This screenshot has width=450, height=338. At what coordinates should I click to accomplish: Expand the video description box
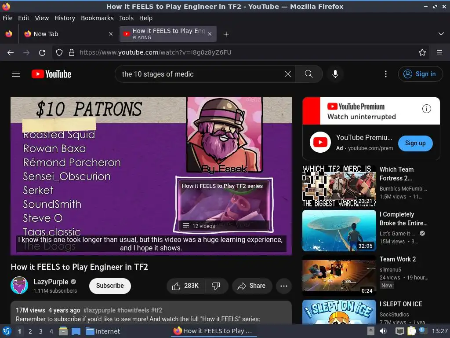(151, 313)
